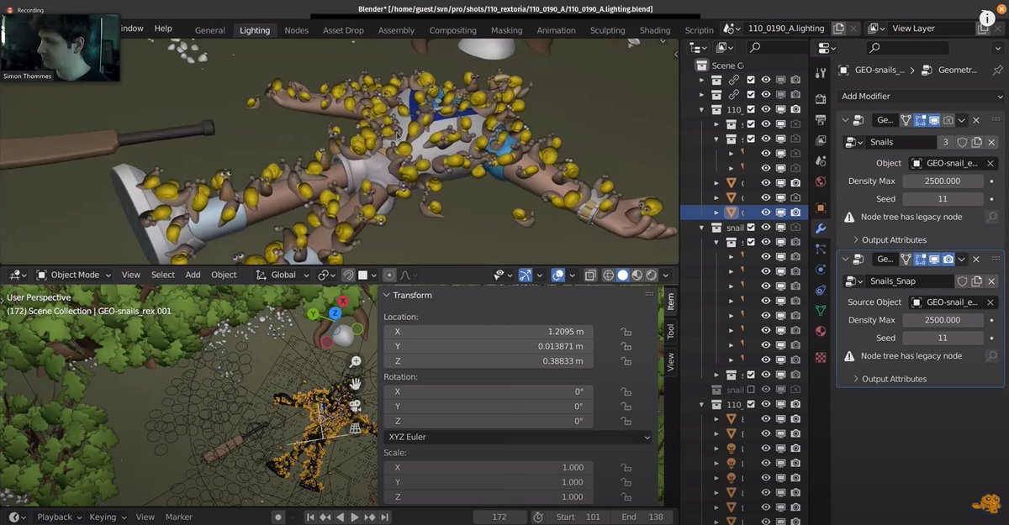Screen dimensions: 1009x525
Task: Toggle auto keying record button
Action: [x=277, y=517]
